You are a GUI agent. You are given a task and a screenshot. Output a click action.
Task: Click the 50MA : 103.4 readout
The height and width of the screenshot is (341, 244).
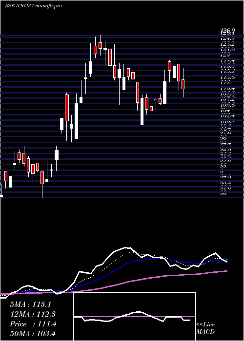tap(34, 334)
